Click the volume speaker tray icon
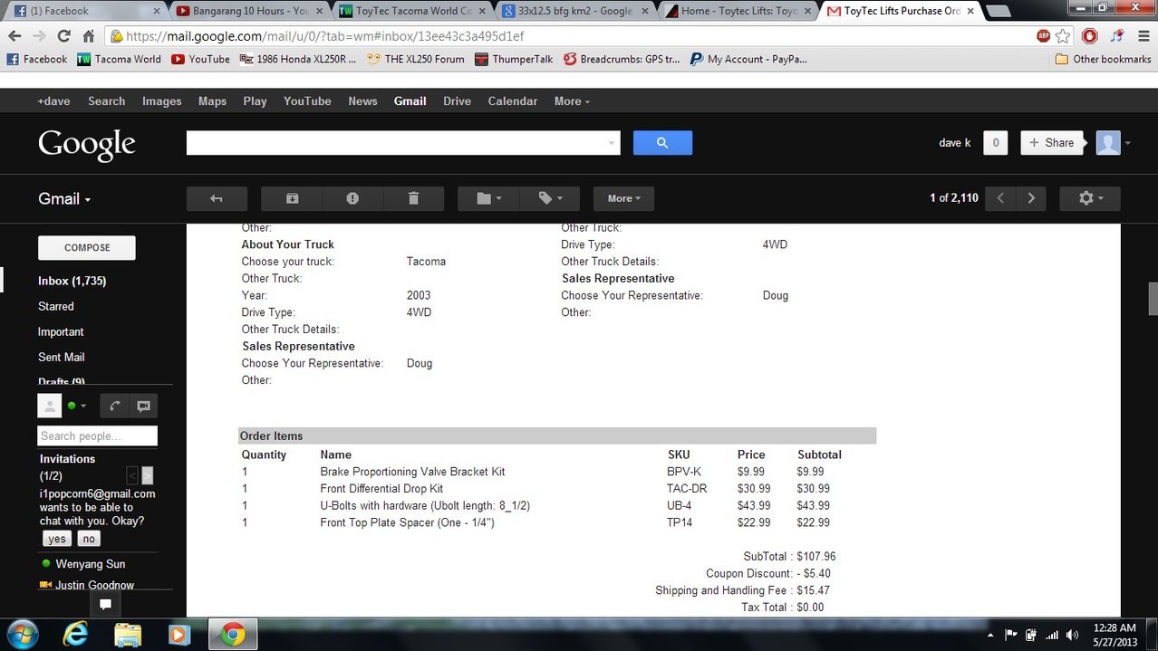1158x651 pixels. pos(1073,635)
